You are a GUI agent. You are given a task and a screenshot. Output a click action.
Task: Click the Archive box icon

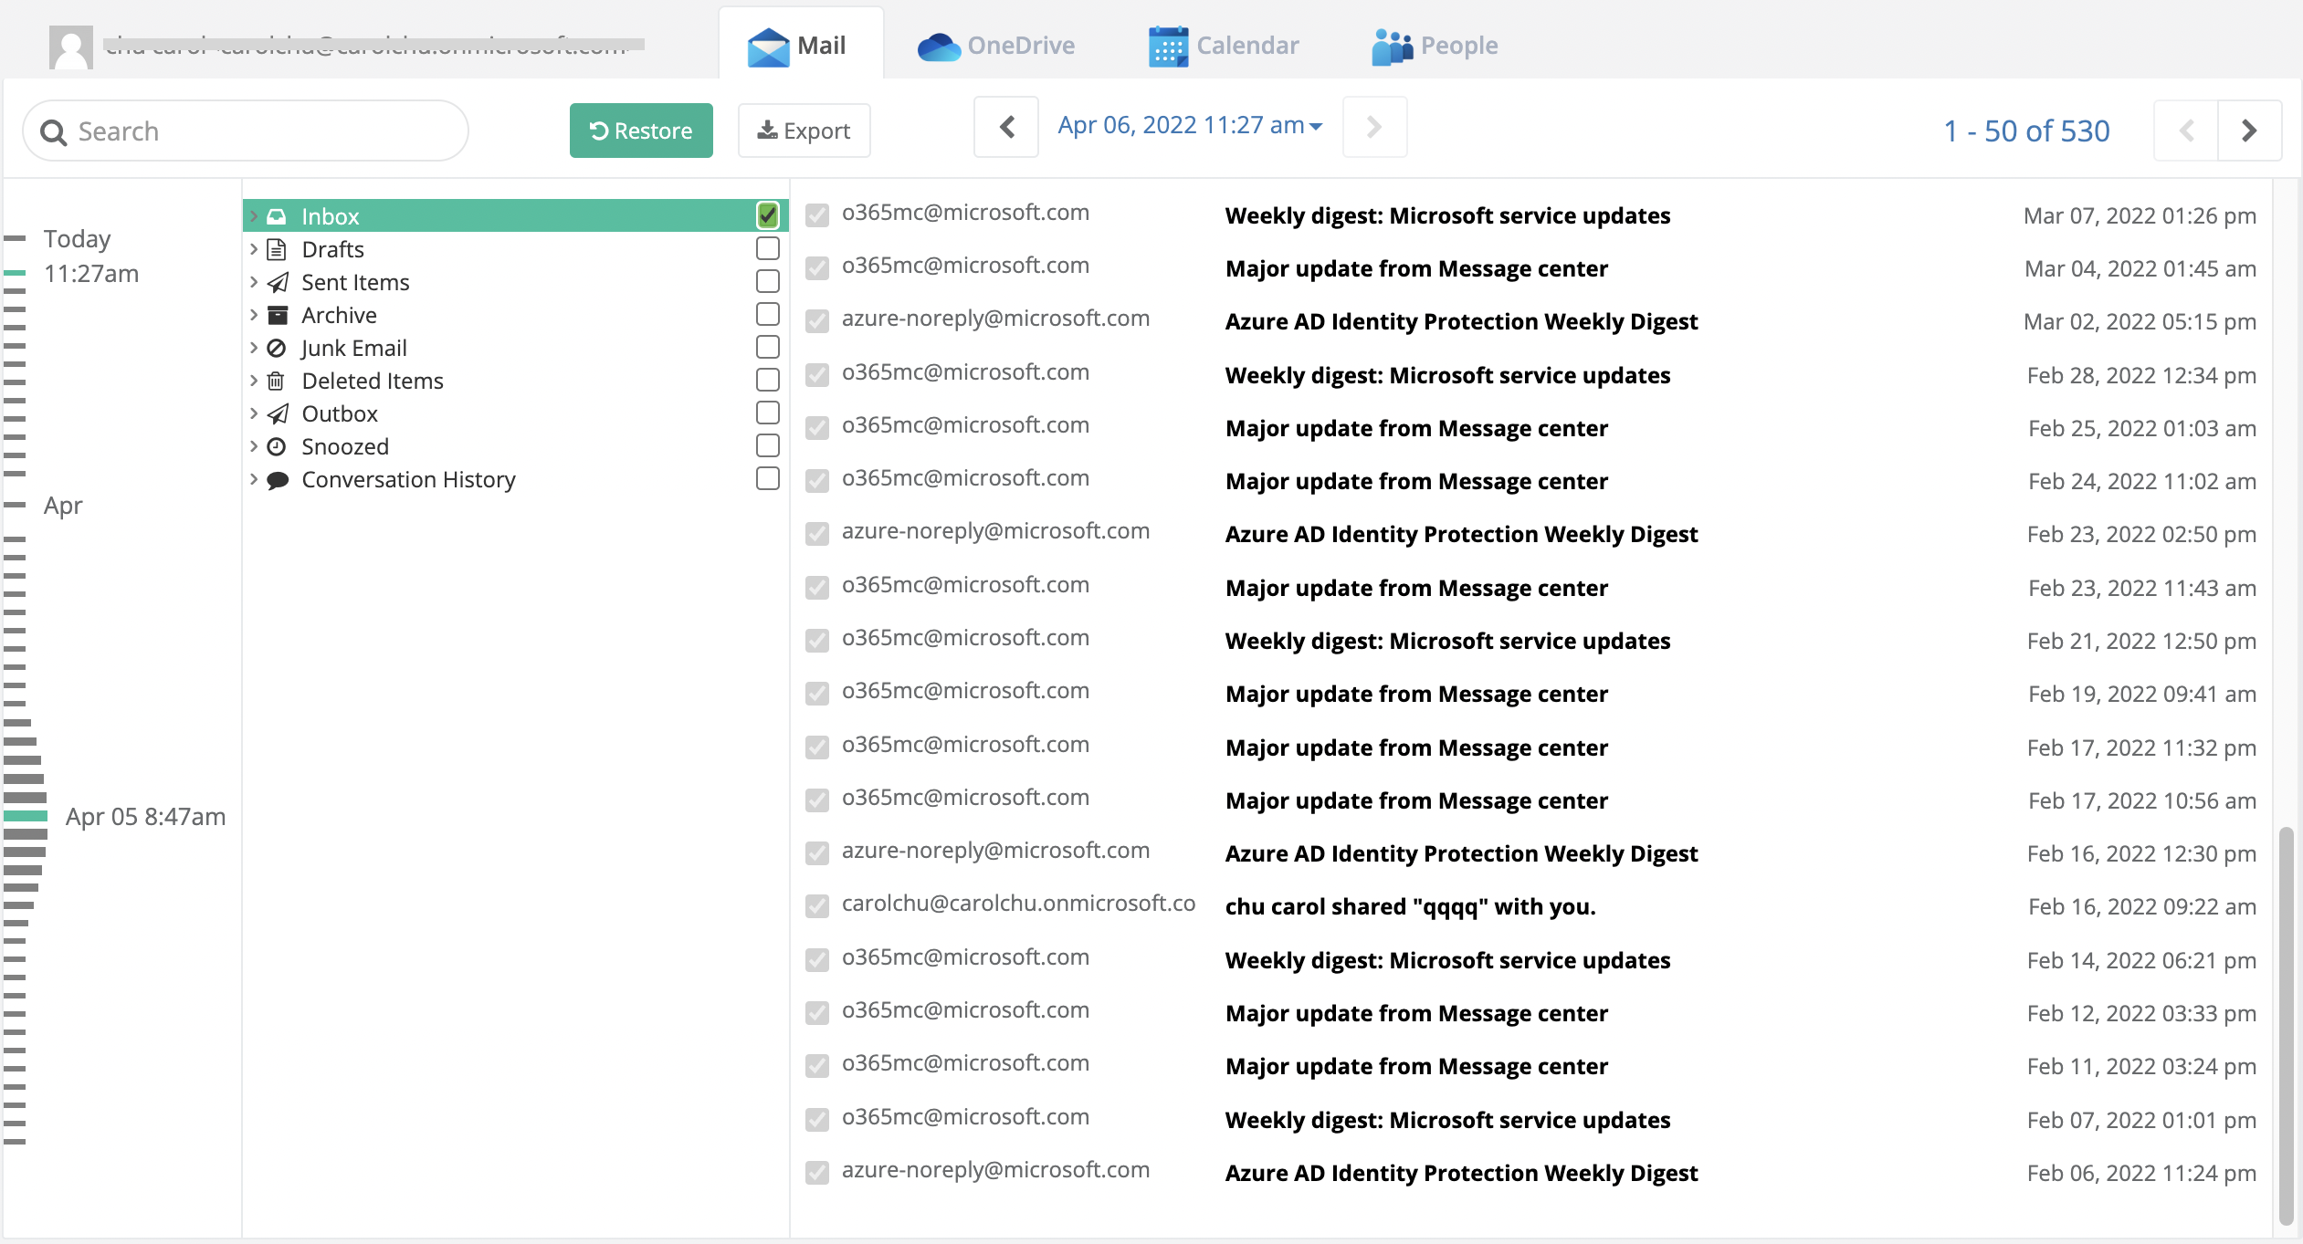click(278, 315)
